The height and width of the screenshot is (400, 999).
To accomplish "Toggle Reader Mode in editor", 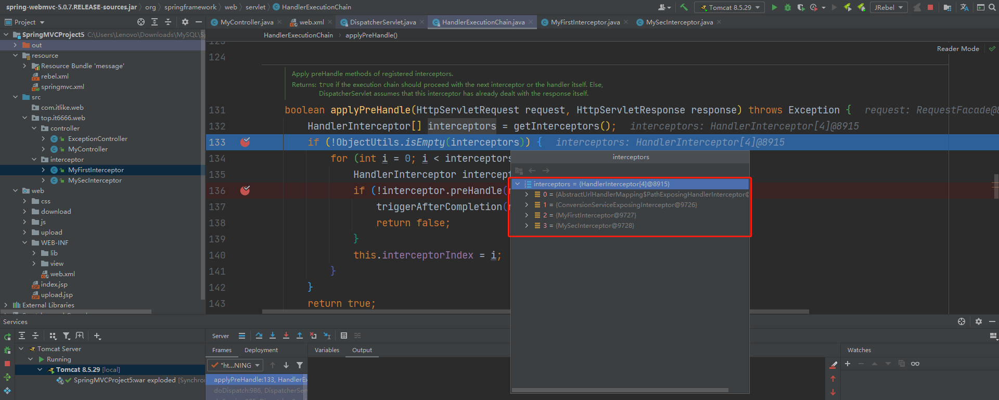I will (958, 48).
